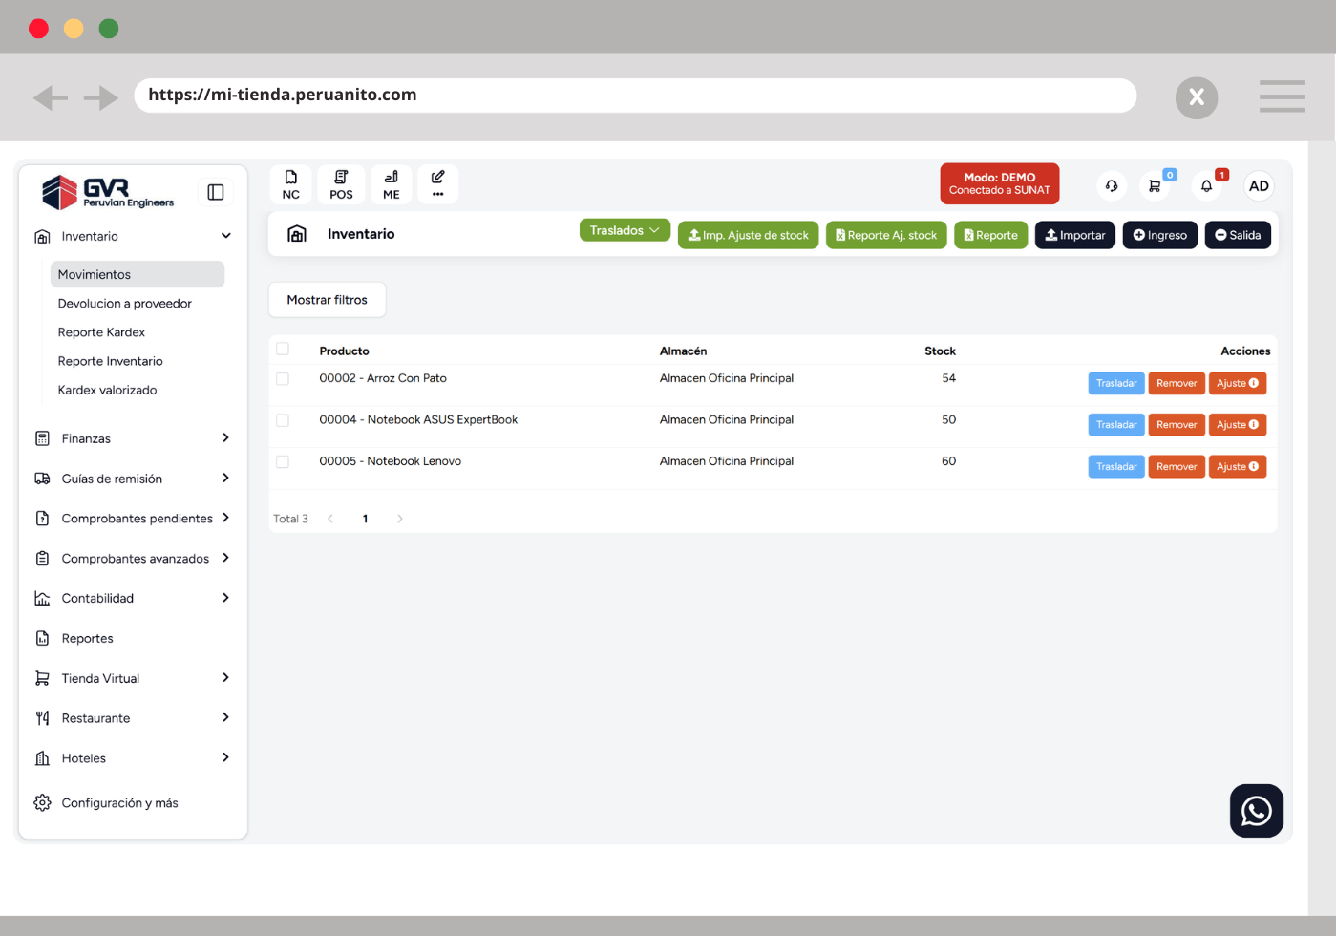This screenshot has width=1336, height=936.
Task: Click the Comprobantes pendientes document icon
Action: point(42,519)
